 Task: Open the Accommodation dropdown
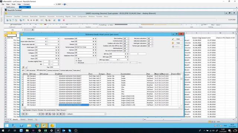(93, 39)
